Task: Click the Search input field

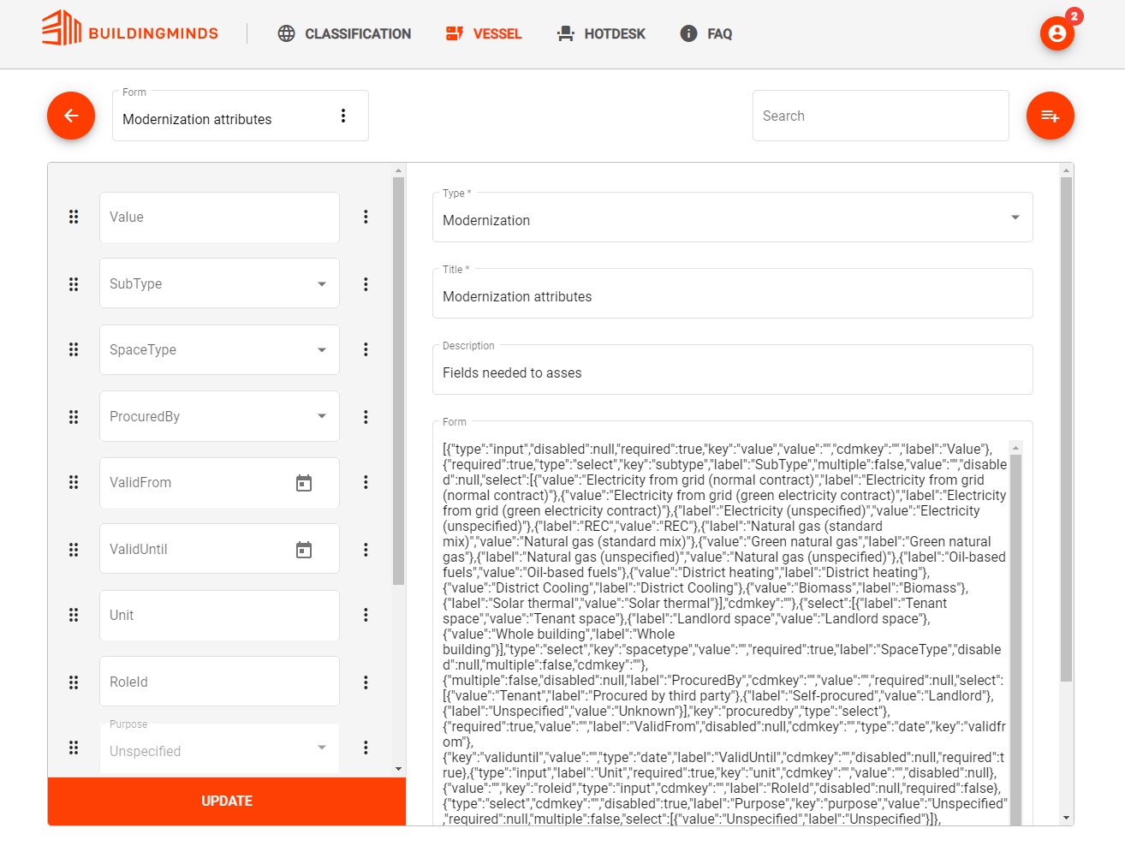Action: point(881,116)
